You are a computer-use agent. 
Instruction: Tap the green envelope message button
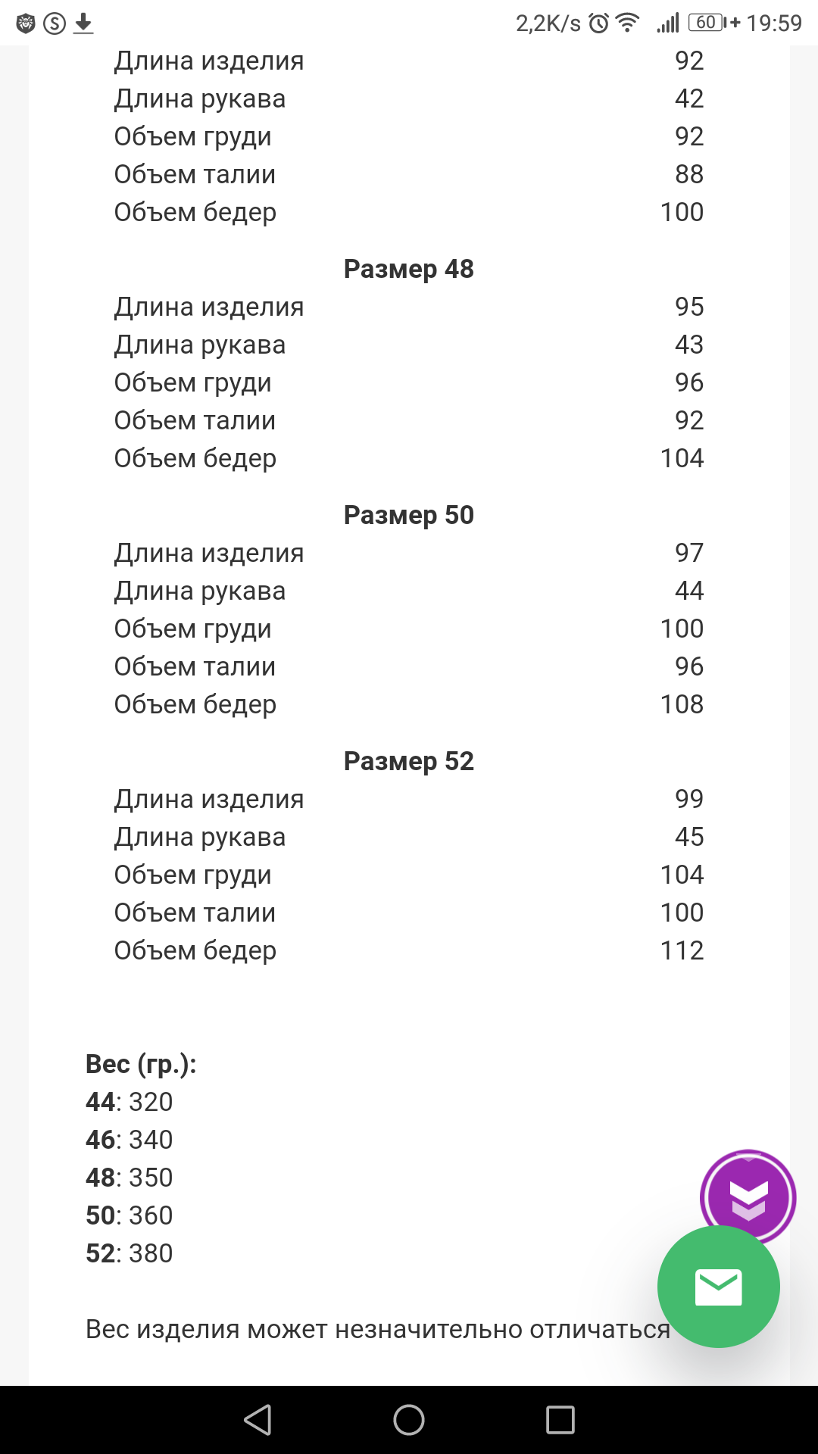(x=718, y=1287)
